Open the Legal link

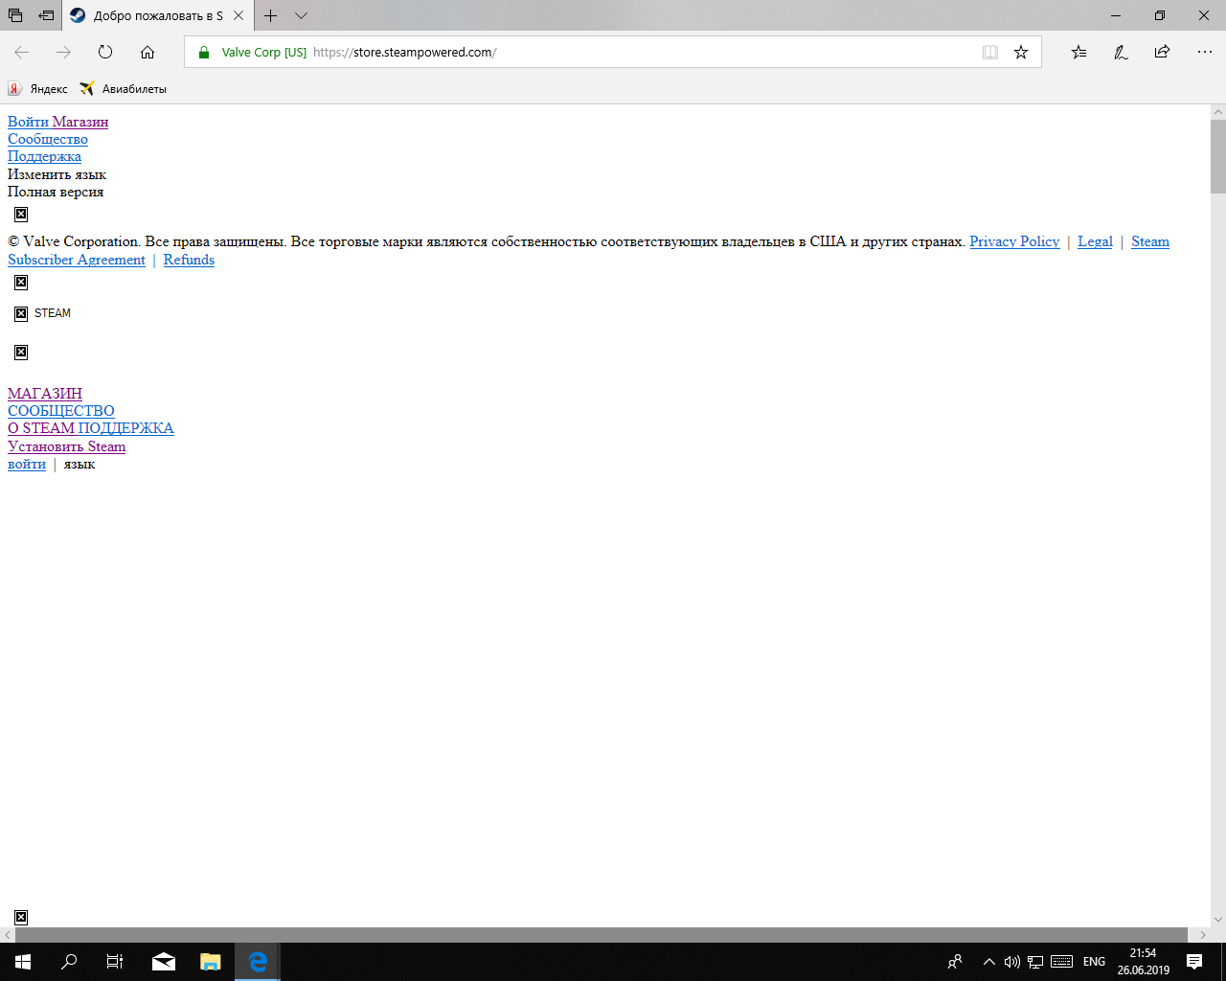[x=1095, y=241]
